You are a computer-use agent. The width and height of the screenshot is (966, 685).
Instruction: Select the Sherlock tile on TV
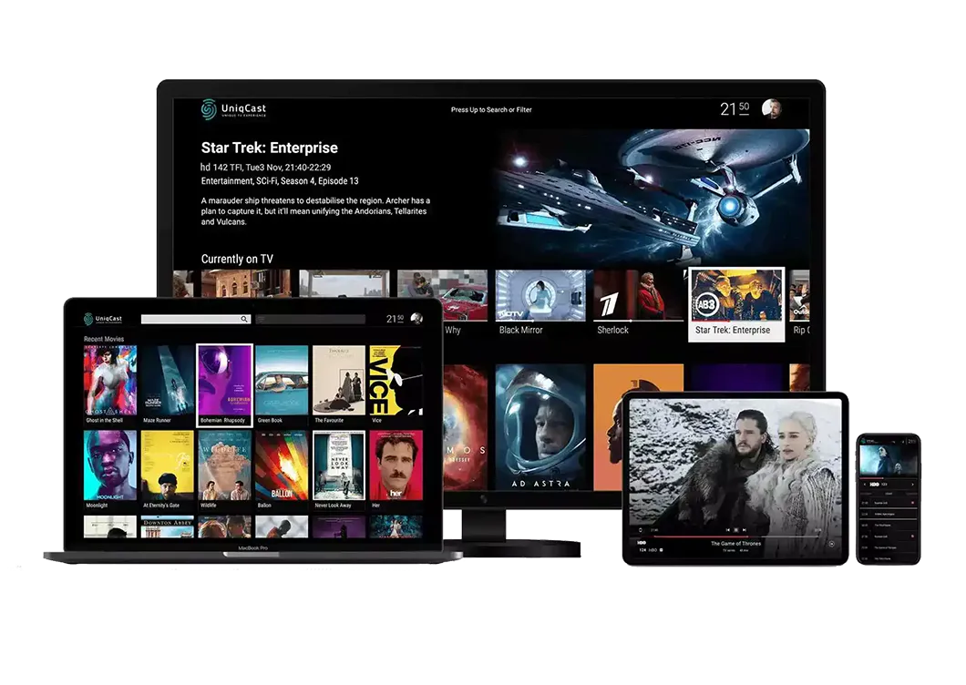(x=638, y=303)
